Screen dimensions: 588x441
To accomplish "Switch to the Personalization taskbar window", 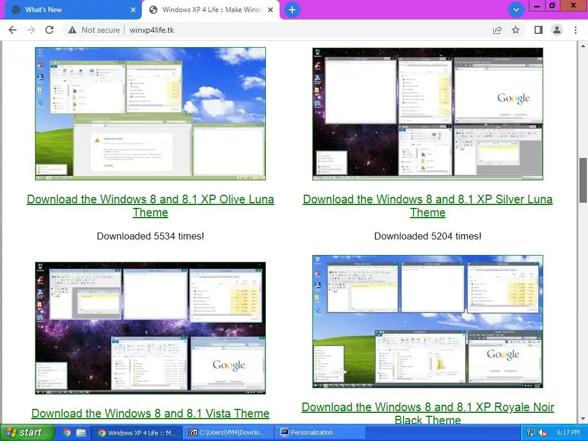I will pyautogui.click(x=320, y=433).
